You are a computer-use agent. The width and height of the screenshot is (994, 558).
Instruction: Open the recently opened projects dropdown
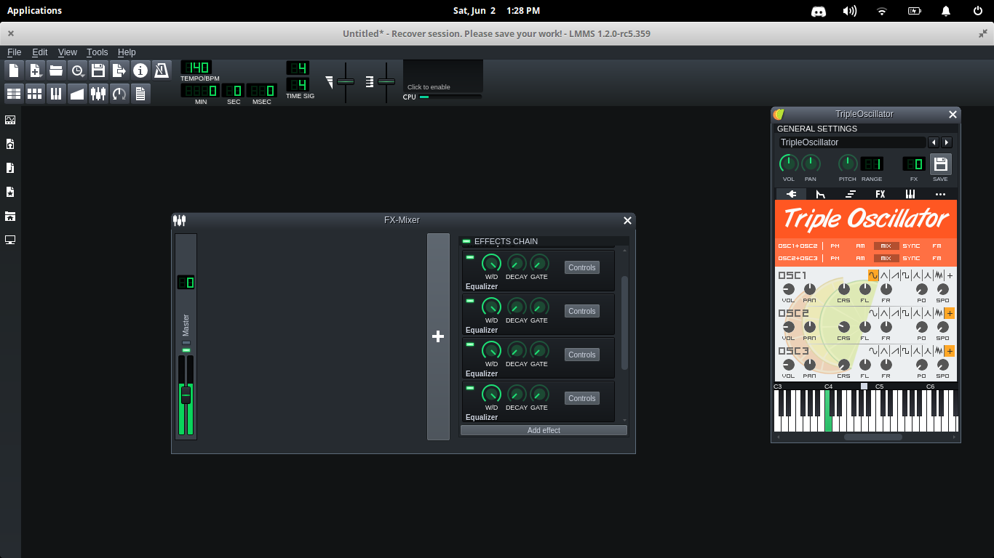point(77,70)
